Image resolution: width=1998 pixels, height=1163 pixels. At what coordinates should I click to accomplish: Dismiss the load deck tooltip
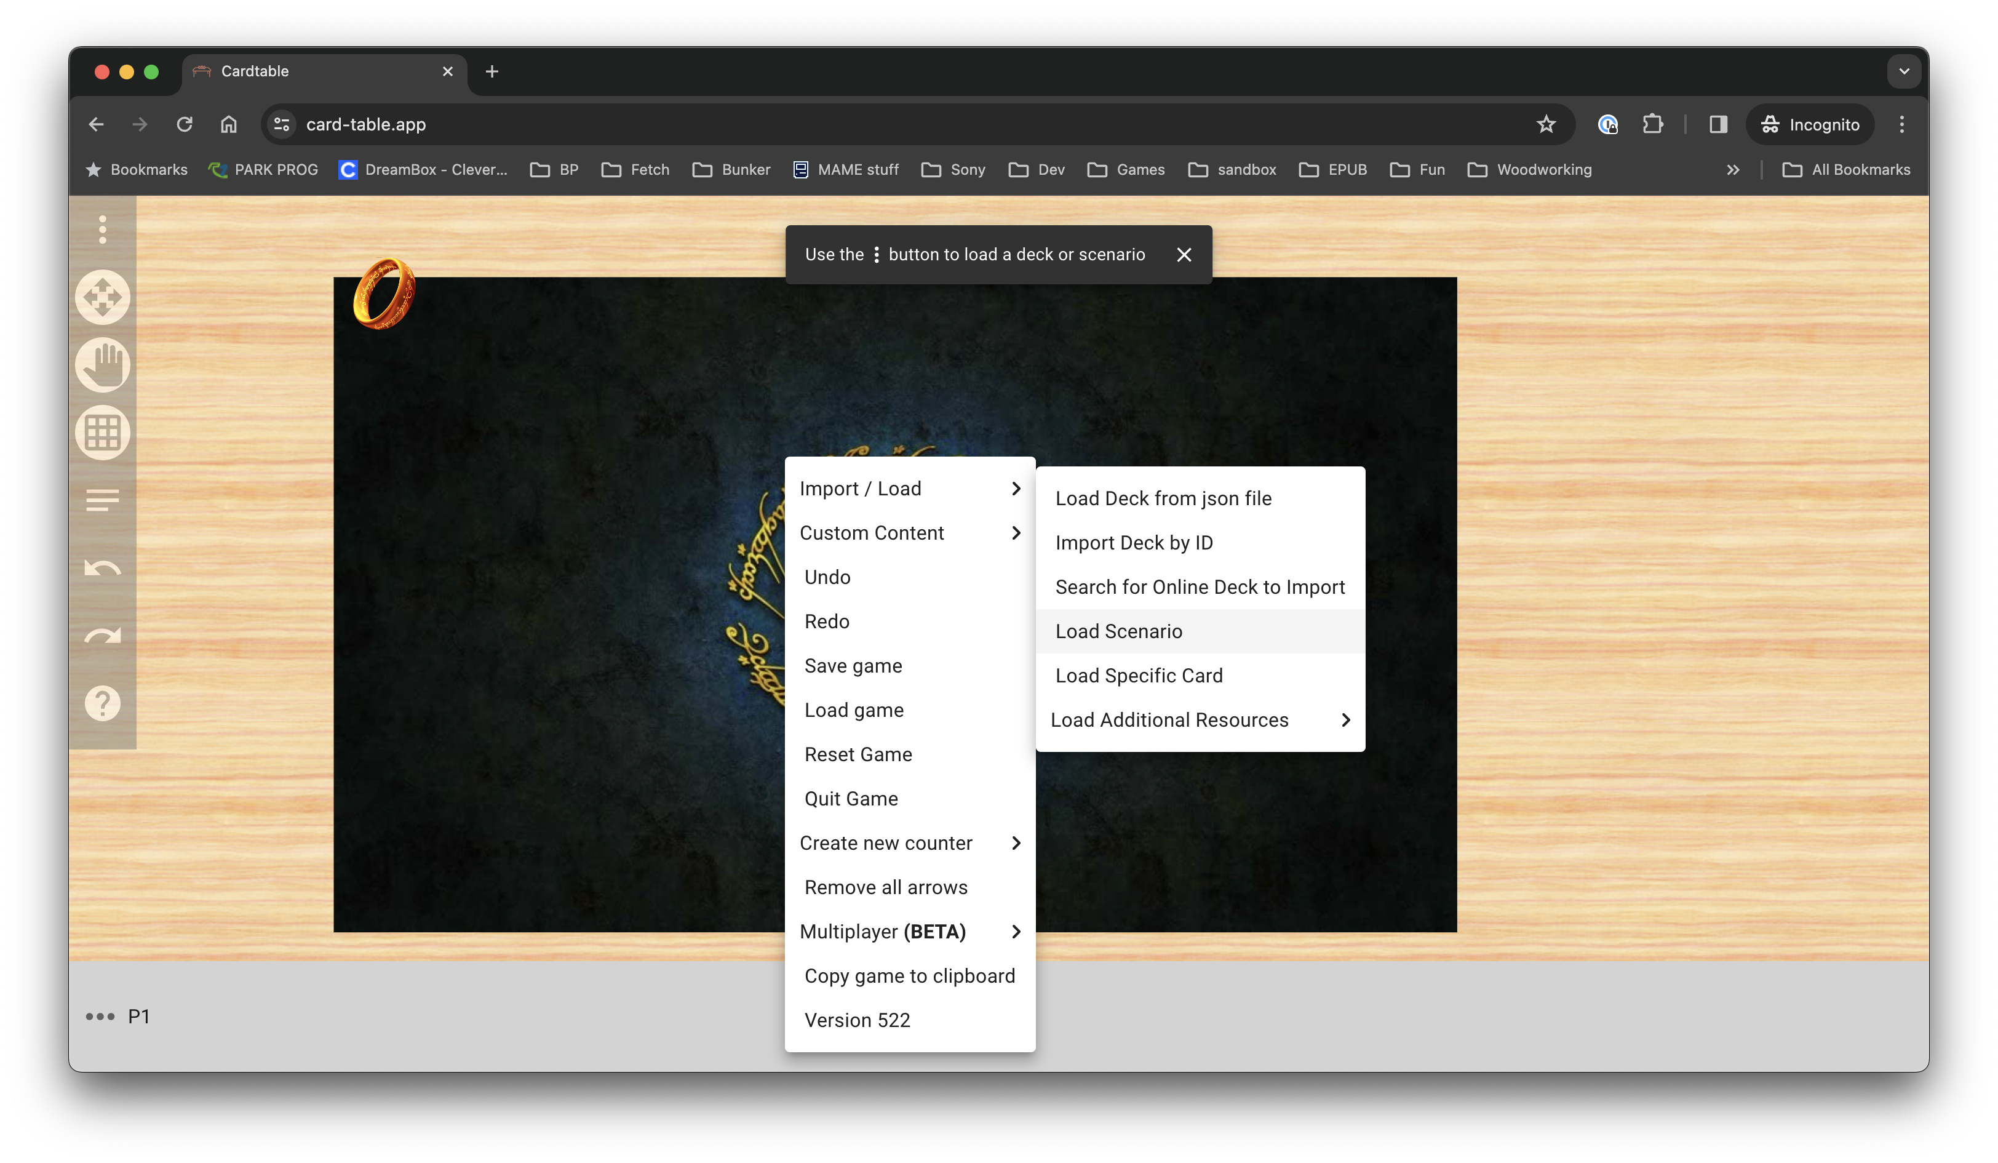1183,254
